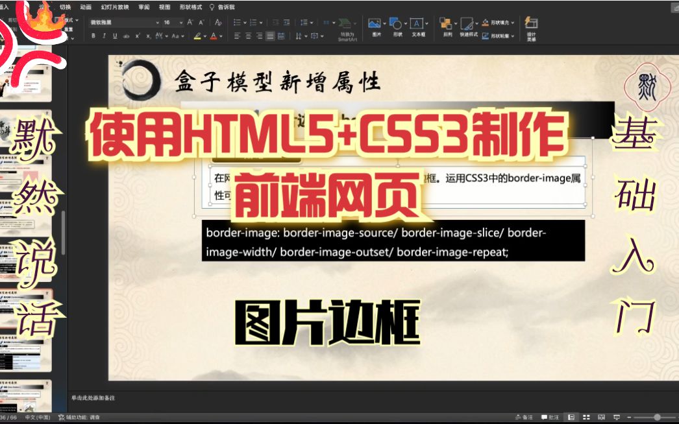Select the 图片 (Pictures) insert icon
Viewport: 679px width, 424px height.
375,23
